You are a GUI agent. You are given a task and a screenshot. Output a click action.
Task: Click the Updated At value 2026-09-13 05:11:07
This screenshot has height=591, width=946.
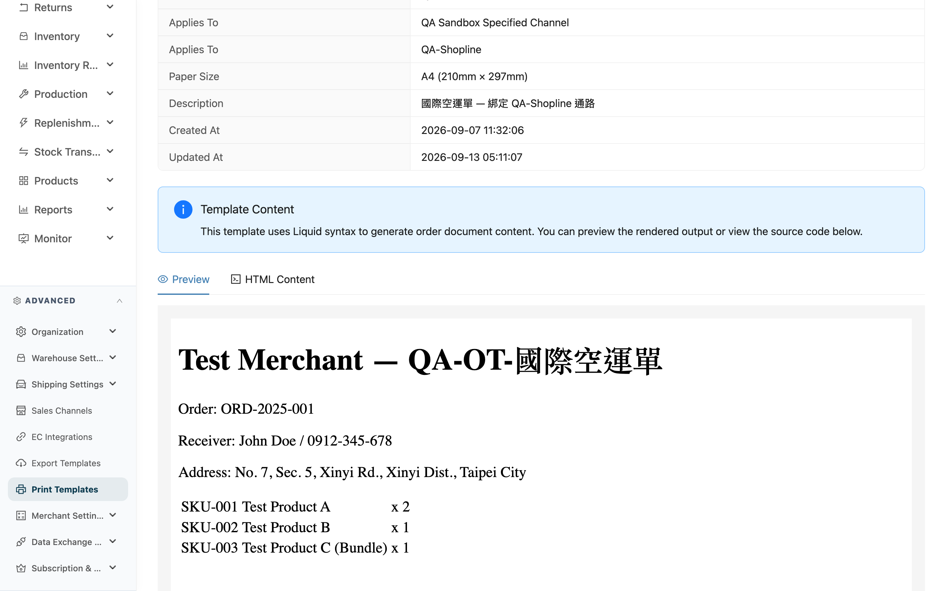tap(471, 157)
